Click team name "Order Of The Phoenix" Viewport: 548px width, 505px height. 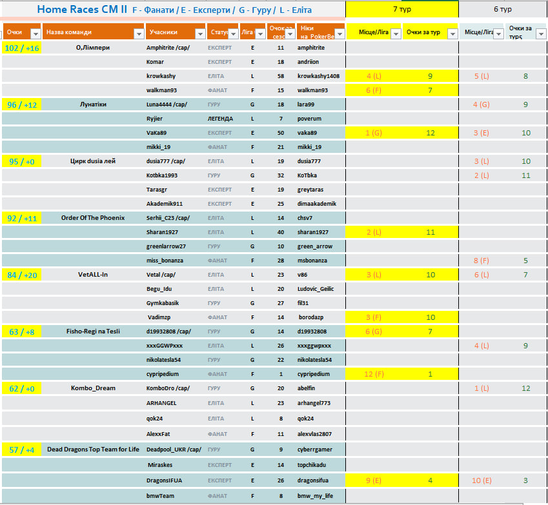click(x=93, y=217)
